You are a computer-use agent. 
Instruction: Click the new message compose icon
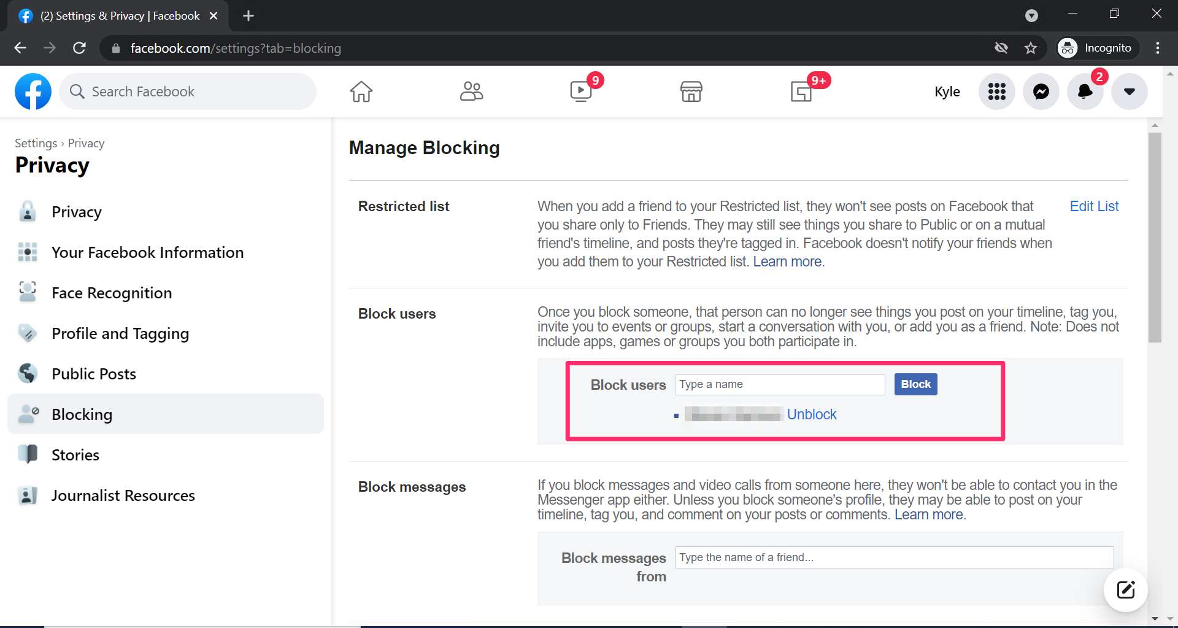tap(1126, 590)
